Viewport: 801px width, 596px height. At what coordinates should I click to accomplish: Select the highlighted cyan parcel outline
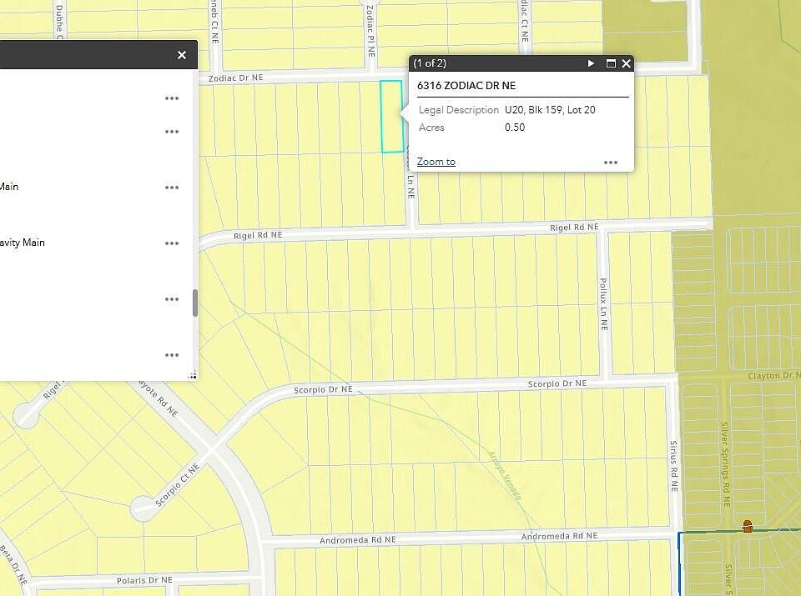pos(392,117)
